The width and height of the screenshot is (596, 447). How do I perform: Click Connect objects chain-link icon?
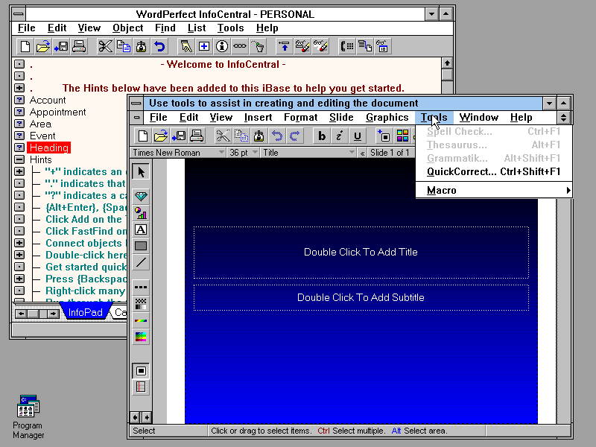coord(239,46)
